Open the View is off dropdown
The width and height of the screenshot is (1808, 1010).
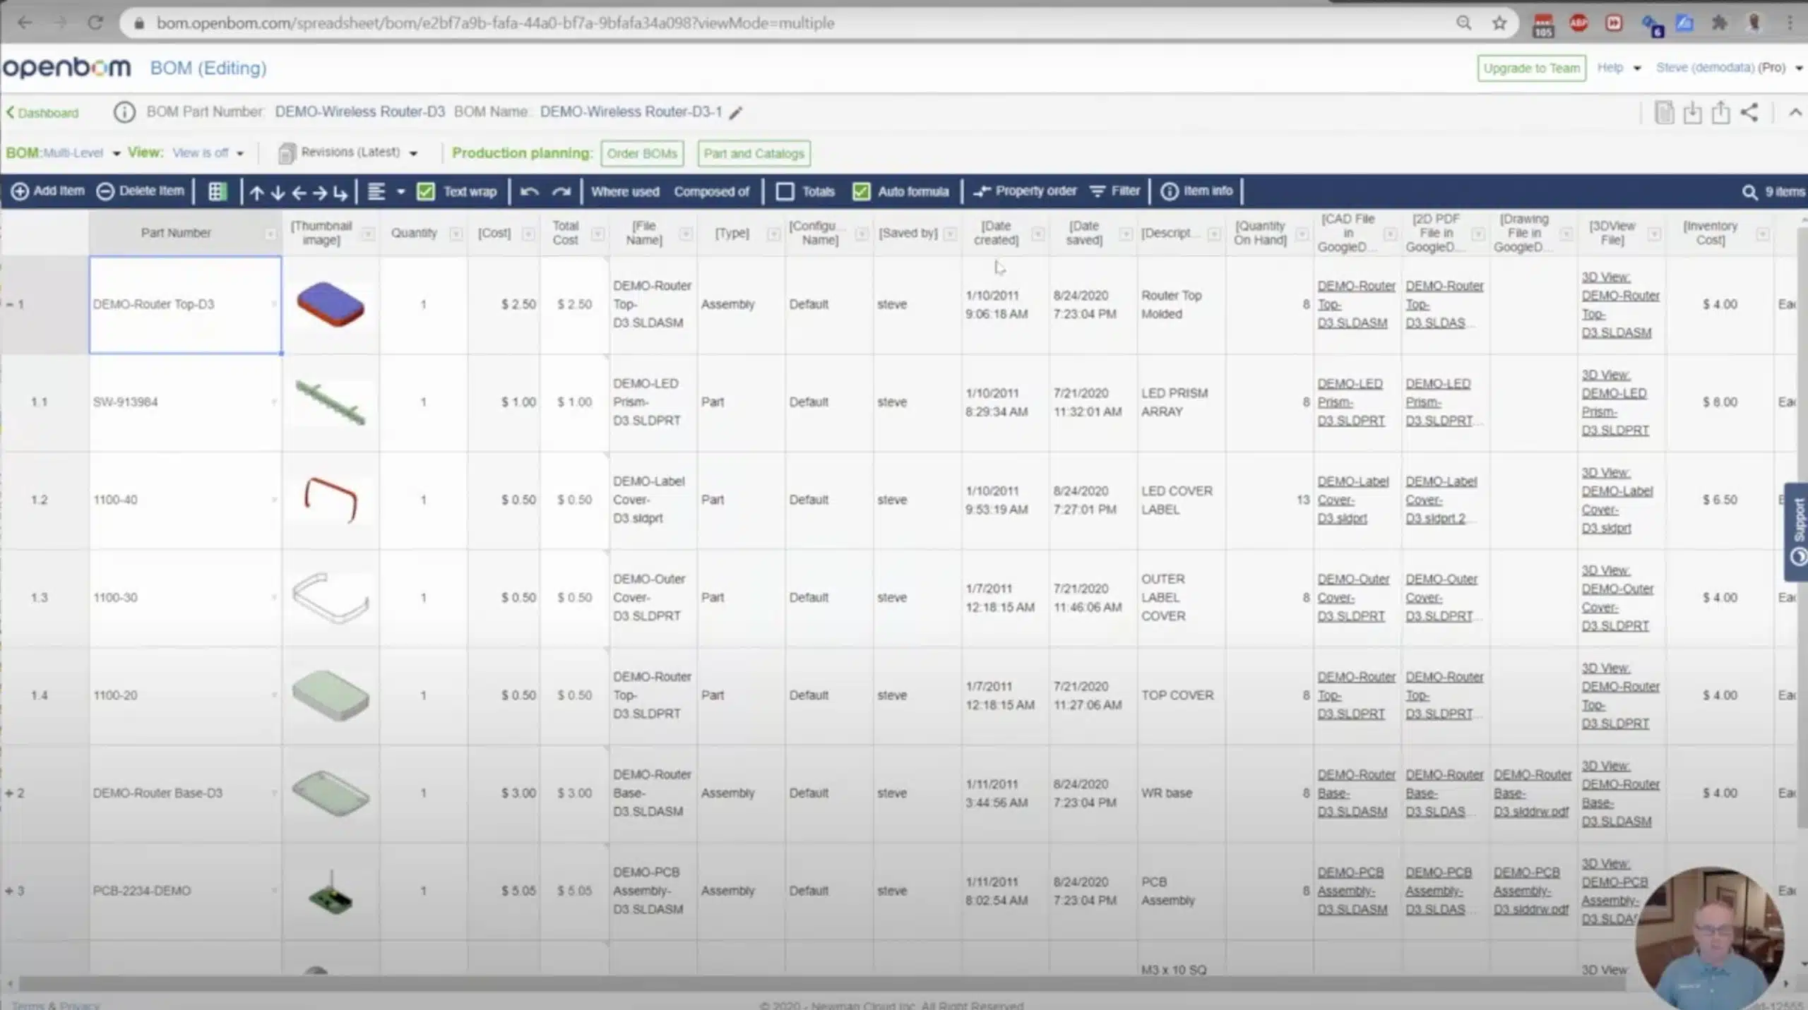(x=208, y=152)
